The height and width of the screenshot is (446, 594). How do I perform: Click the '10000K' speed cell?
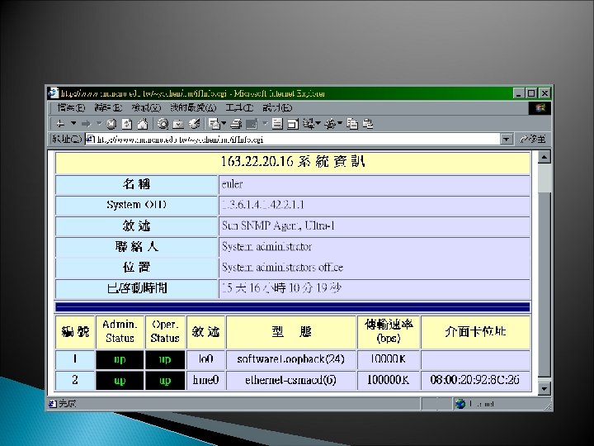coord(389,358)
